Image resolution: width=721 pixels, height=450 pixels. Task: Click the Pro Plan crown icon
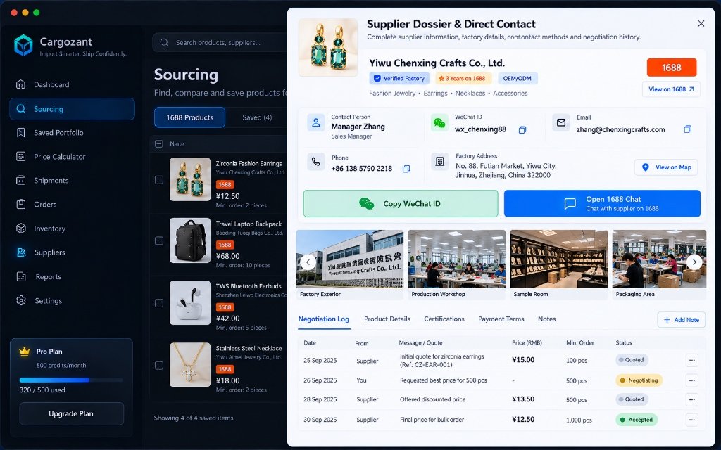pos(25,352)
